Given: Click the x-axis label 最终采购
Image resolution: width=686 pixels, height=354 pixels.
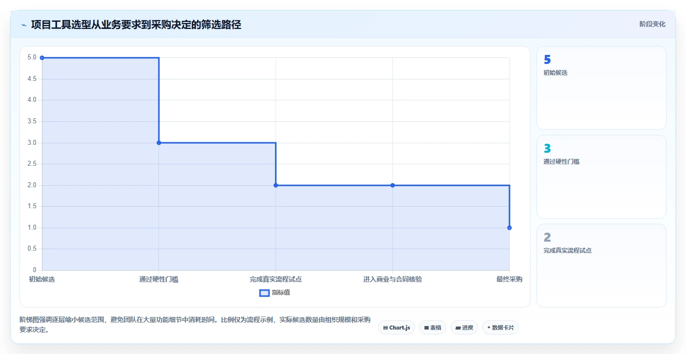Looking at the screenshot, I should click(x=509, y=280).
